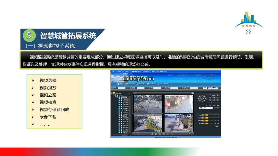Click the zoom-out button right of 调焦
Screen dimensions: 278x156
pos(218,95)
